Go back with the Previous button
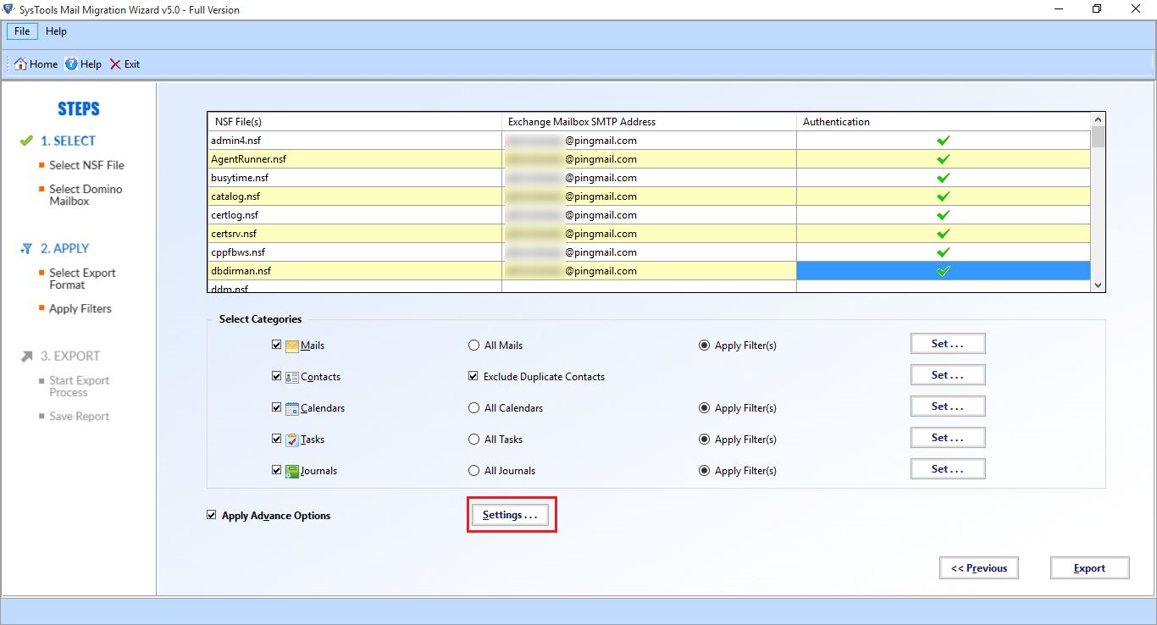 coord(979,568)
